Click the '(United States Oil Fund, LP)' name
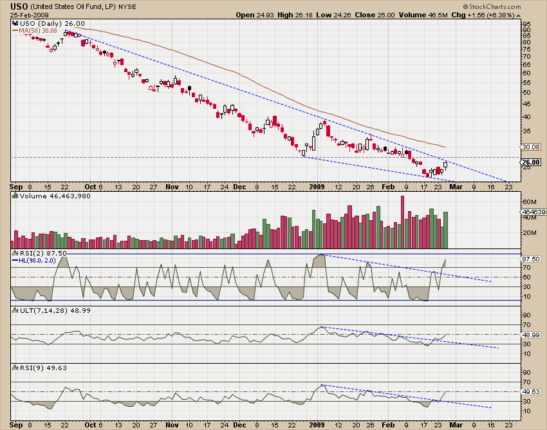The height and width of the screenshot is (430, 547). [73, 6]
